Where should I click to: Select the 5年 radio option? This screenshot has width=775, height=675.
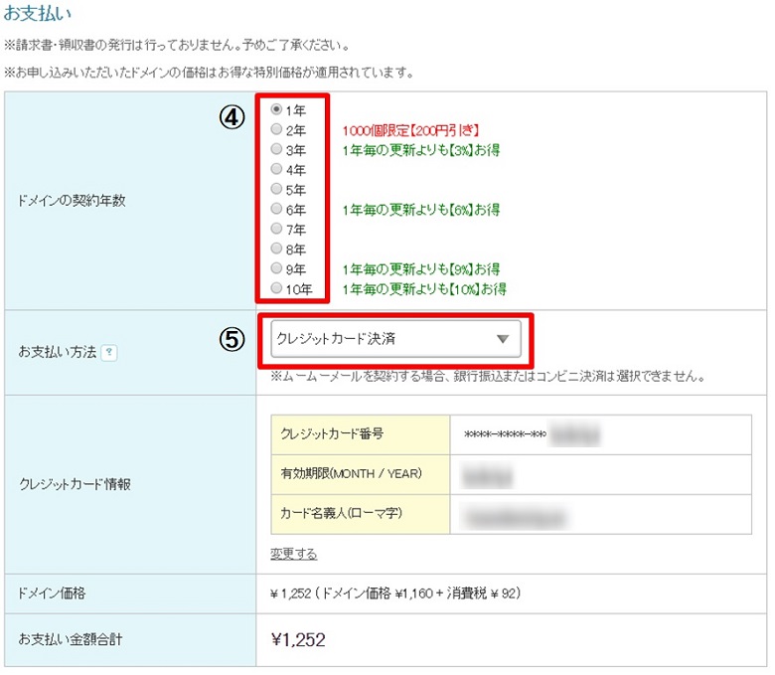pyautogui.click(x=277, y=190)
